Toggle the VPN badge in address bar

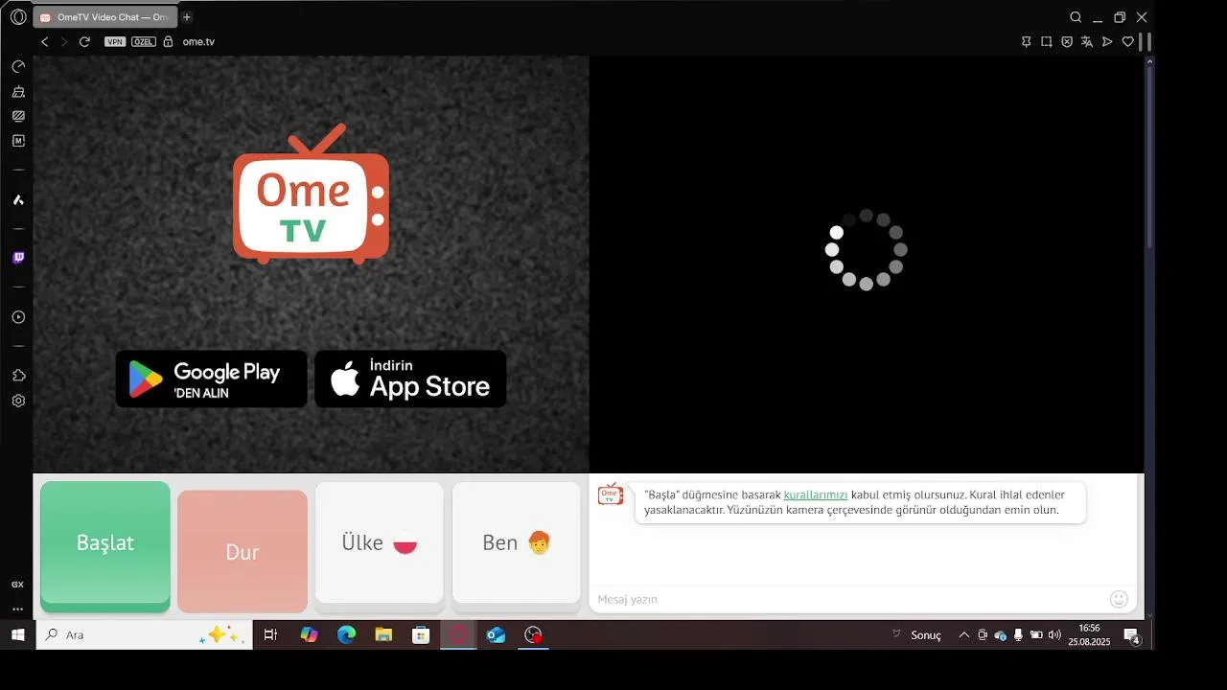click(115, 42)
